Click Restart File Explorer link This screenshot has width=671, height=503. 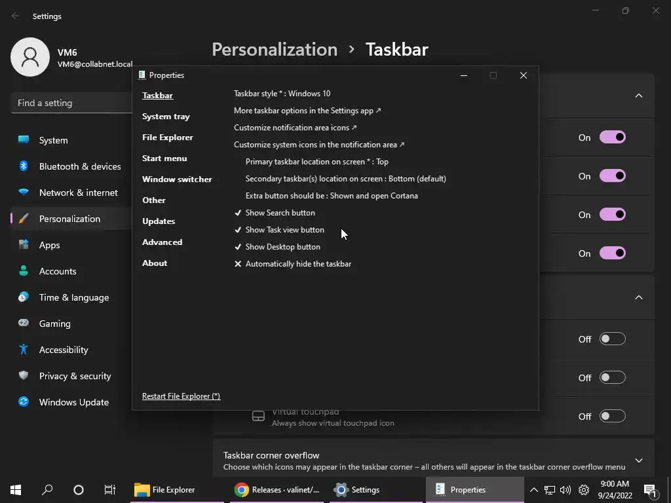[x=182, y=396]
